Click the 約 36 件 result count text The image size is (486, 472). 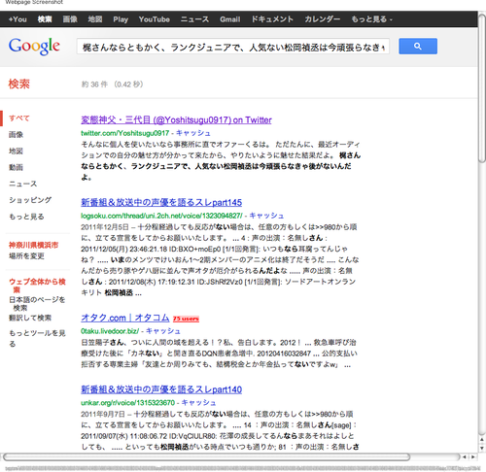[x=94, y=84]
